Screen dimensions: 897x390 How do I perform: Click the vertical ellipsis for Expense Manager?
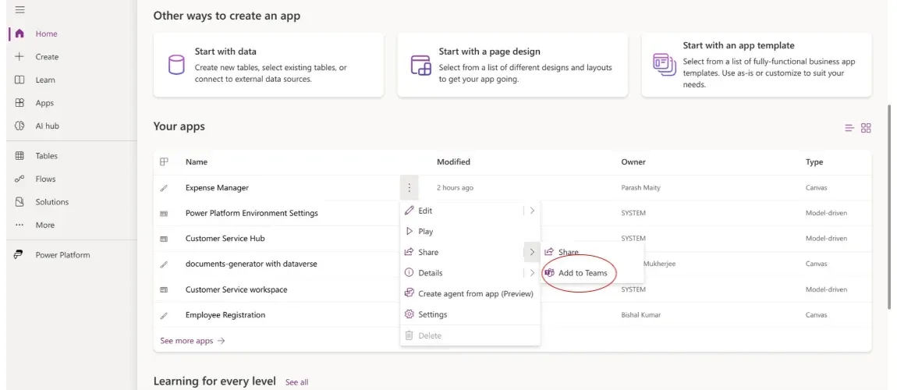pyautogui.click(x=409, y=187)
